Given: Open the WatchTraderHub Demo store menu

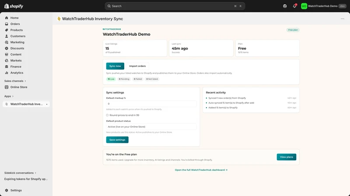Looking at the screenshot, I should pyautogui.click(x=324, y=6).
